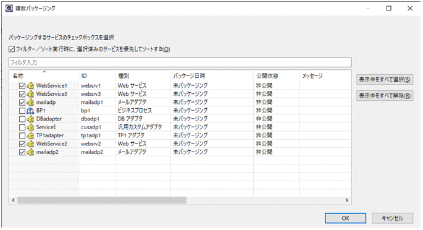Sort by the メッセージ column header
This screenshot has height=230, width=423.
pos(325,76)
